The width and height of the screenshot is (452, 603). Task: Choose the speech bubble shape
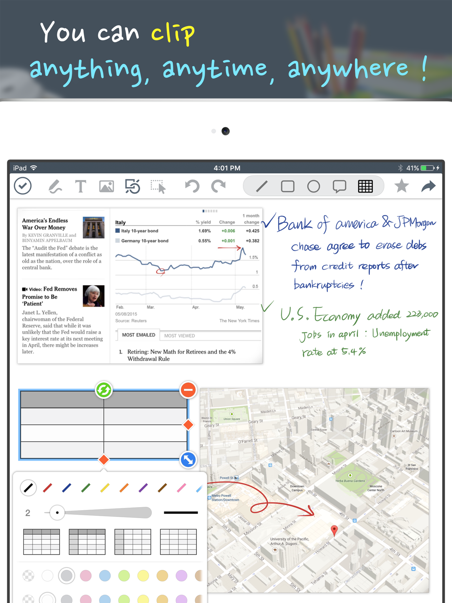(339, 186)
